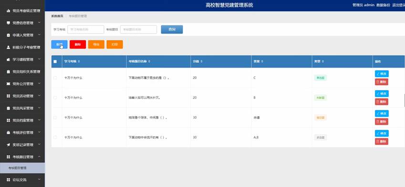Click the grid icon beside 党员档案管理

(x=8, y=120)
